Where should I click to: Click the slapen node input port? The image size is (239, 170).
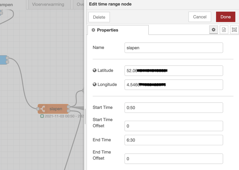tap(38, 109)
